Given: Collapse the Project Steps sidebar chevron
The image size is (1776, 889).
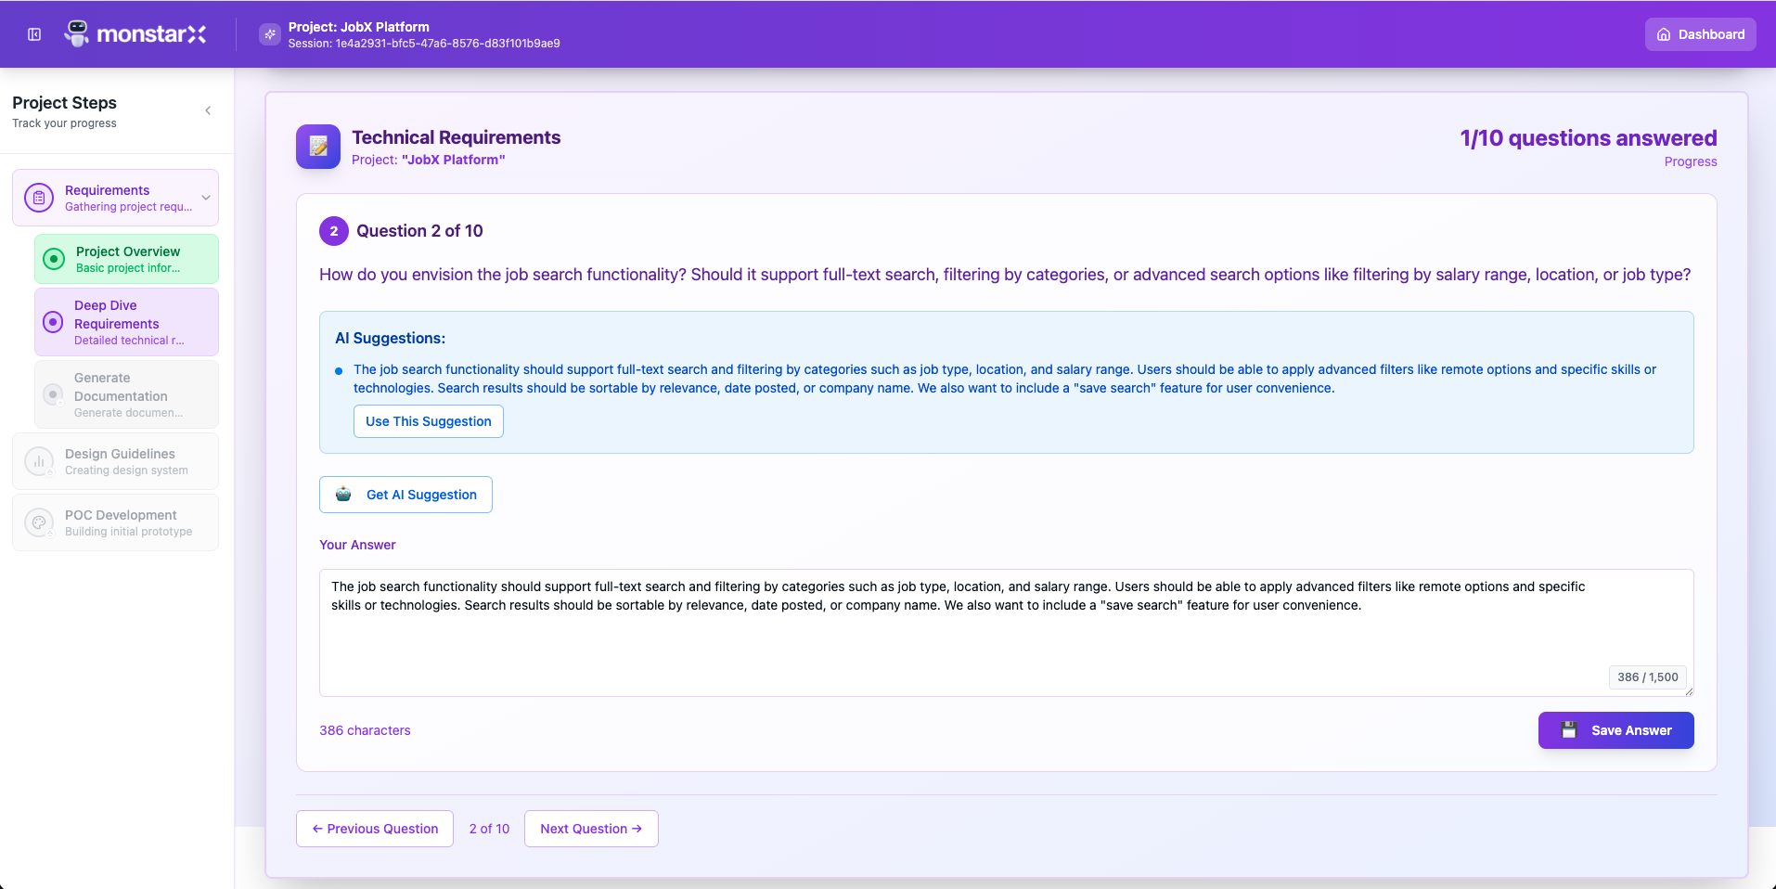Looking at the screenshot, I should [208, 110].
